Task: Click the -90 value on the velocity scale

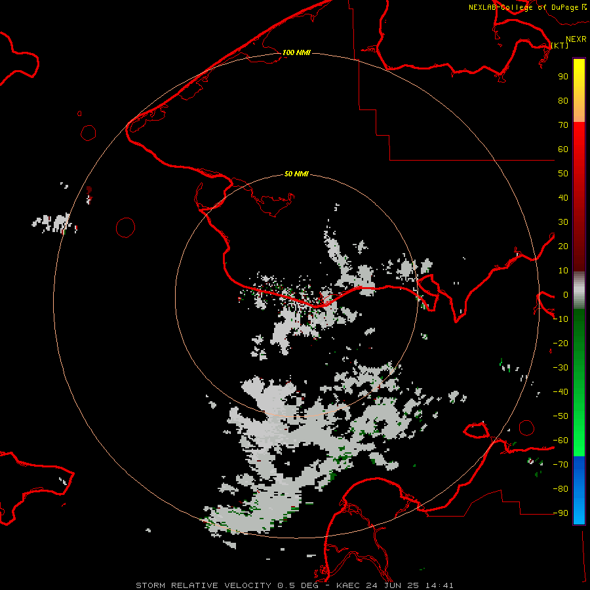Action: coord(560,513)
